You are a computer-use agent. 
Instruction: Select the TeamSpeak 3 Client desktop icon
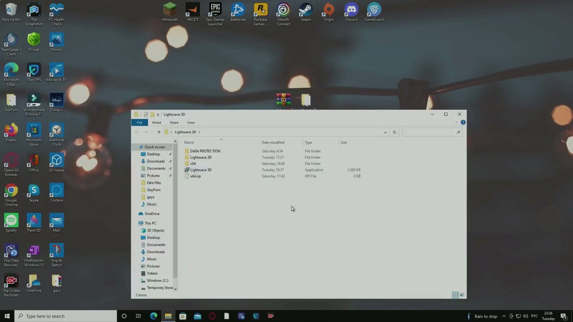click(x=11, y=45)
